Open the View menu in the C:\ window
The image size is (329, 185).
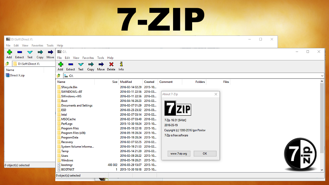[x=76, y=58]
